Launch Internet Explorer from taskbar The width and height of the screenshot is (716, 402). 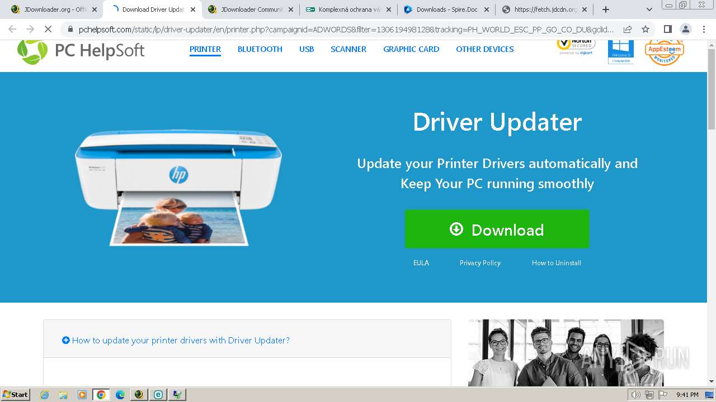pos(44,395)
